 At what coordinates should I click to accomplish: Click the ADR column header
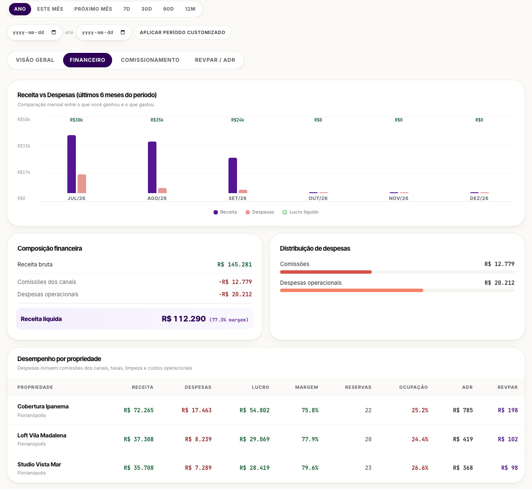coord(467,387)
